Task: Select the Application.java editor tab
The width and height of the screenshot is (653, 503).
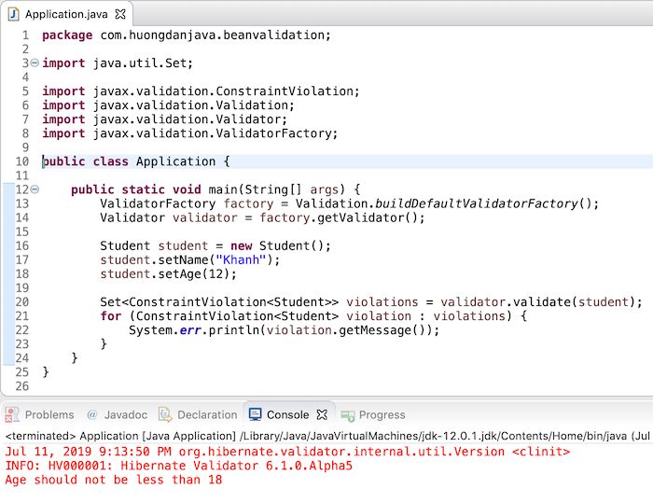Action: coord(66,14)
